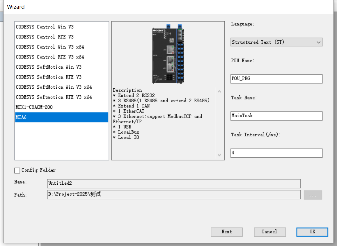Image resolution: width=337 pixels, height=246 pixels.
Task: Click description scrollbar up arrow
Action: tap(219, 91)
